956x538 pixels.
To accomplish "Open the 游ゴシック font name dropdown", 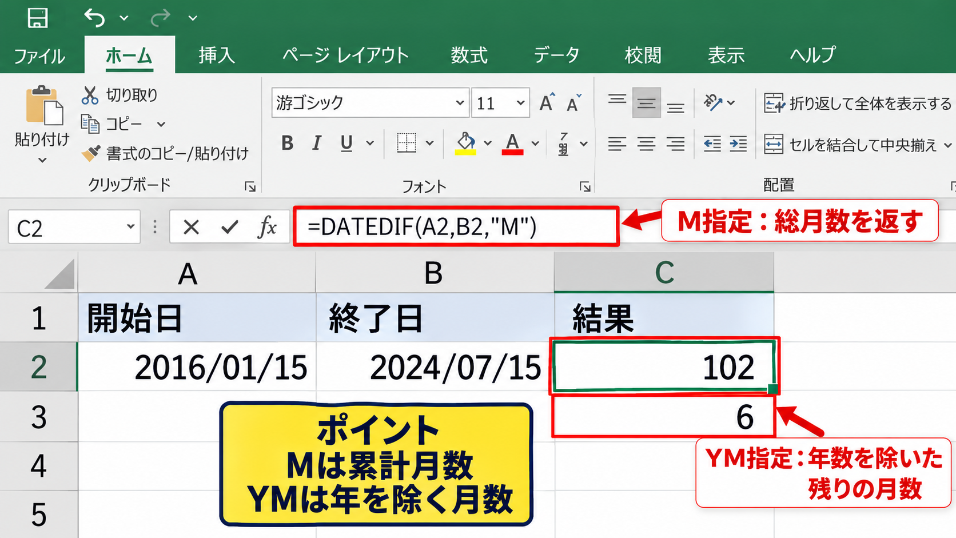I will tap(460, 103).
